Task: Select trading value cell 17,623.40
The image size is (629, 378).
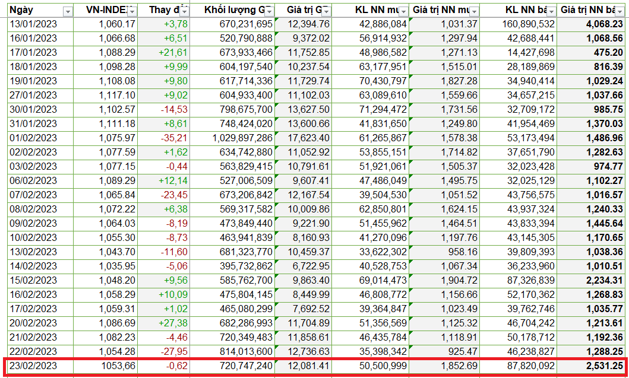Action: point(304,138)
